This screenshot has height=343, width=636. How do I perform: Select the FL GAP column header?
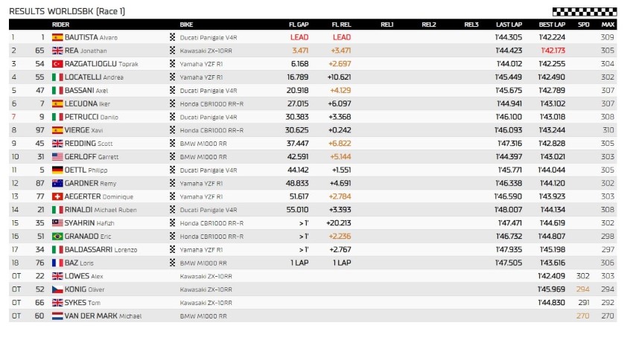299,25
